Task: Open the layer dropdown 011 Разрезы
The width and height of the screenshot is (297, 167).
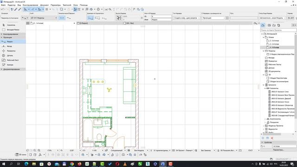Action: pos(44,18)
